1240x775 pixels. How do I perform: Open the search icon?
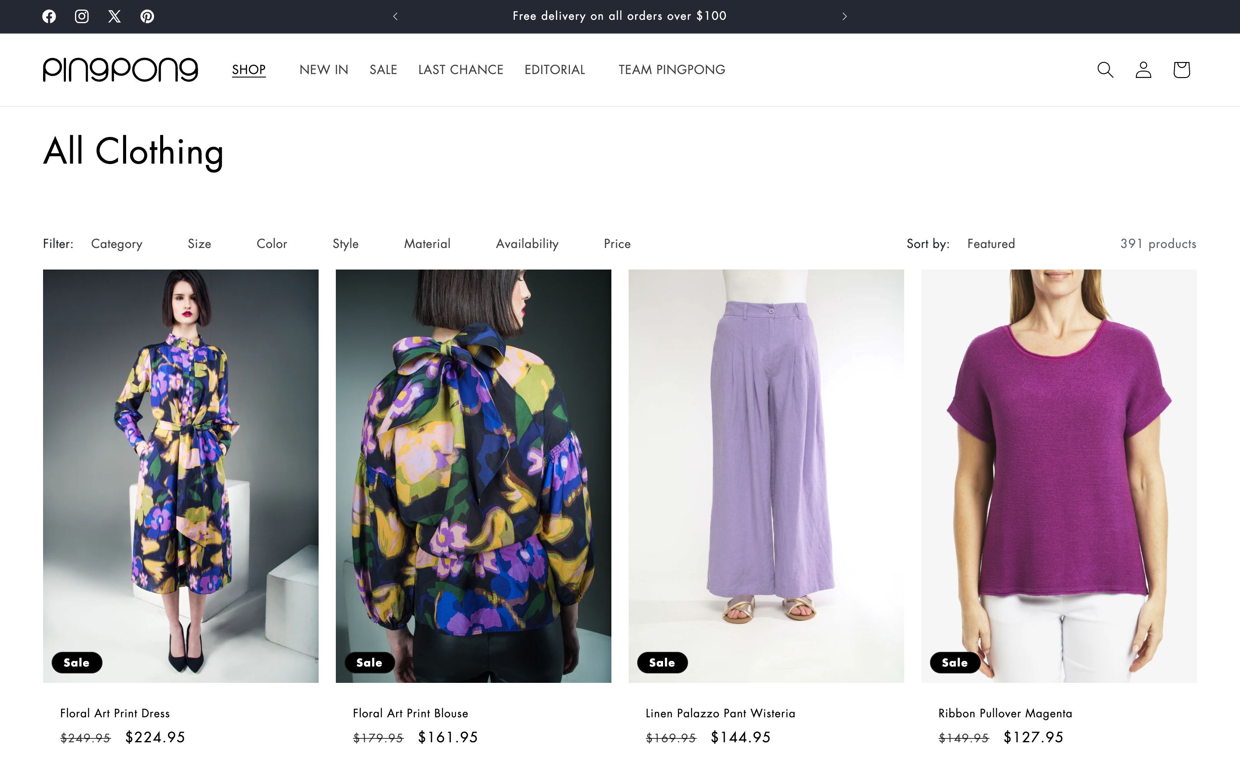[1105, 70]
